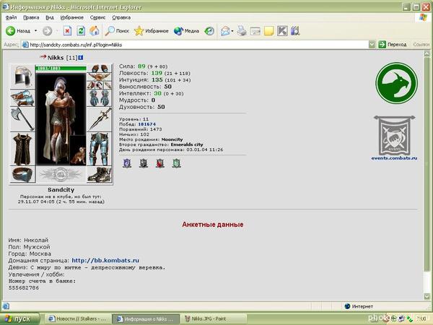Open History clock icon
This screenshot has height=325, width=433.
(x=209, y=31)
